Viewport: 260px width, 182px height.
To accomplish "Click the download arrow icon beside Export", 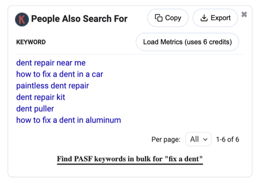I will [204, 18].
